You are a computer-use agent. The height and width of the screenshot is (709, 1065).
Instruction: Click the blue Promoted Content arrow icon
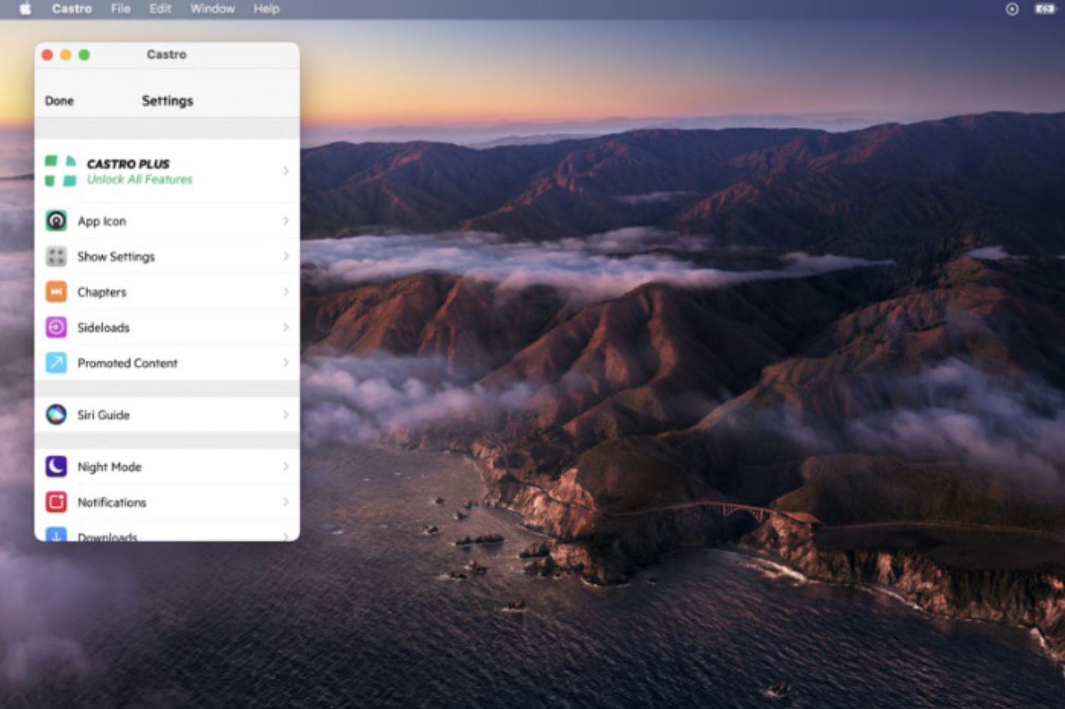(x=56, y=363)
